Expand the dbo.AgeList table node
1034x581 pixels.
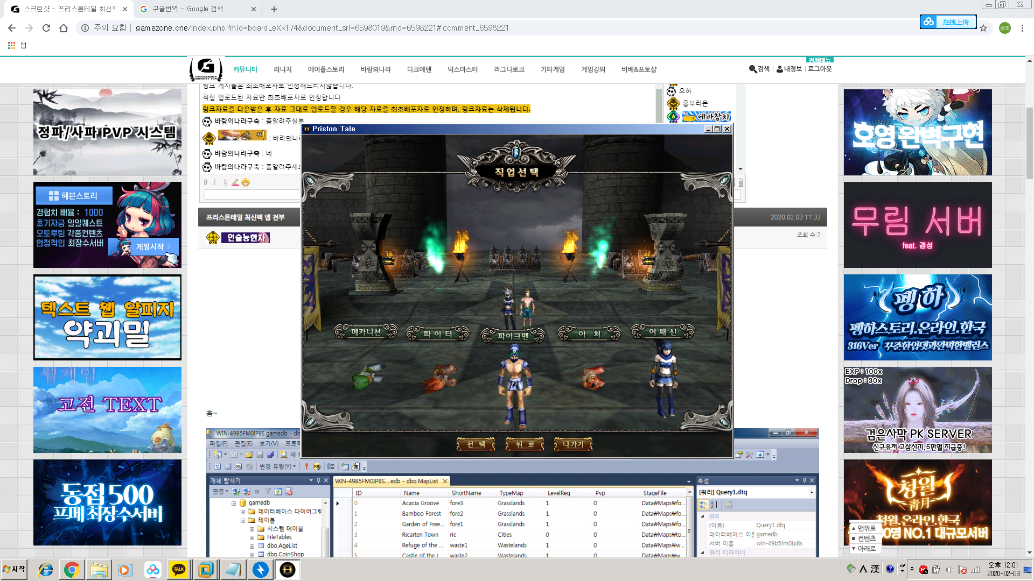click(x=251, y=546)
